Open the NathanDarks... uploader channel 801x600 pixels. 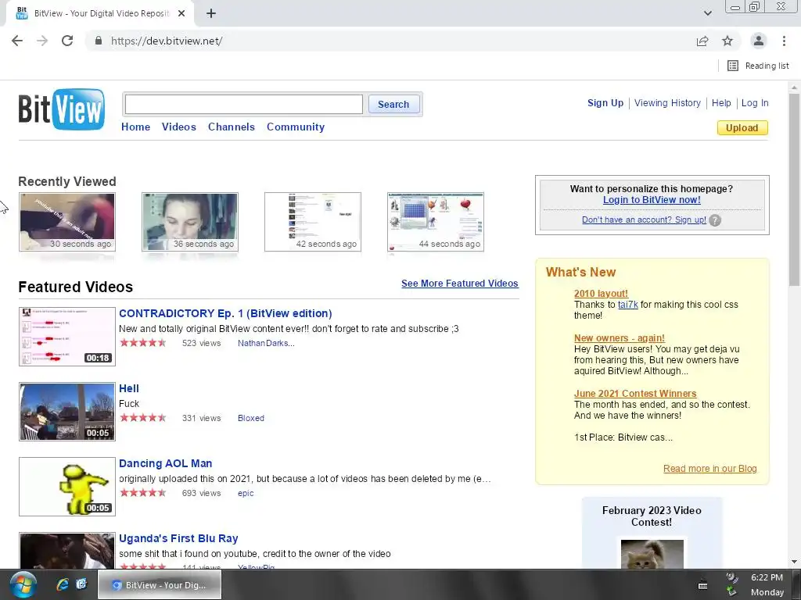pyautogui.click(x=266, y=343)
